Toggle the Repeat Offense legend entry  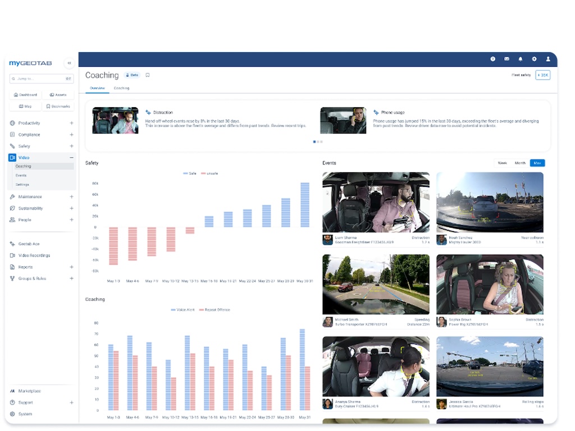215,310
